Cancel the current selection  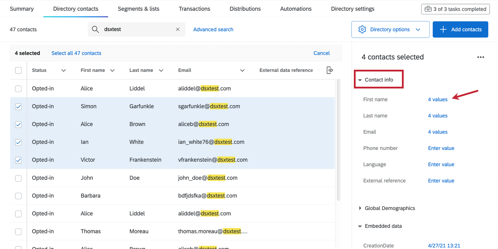321,53
